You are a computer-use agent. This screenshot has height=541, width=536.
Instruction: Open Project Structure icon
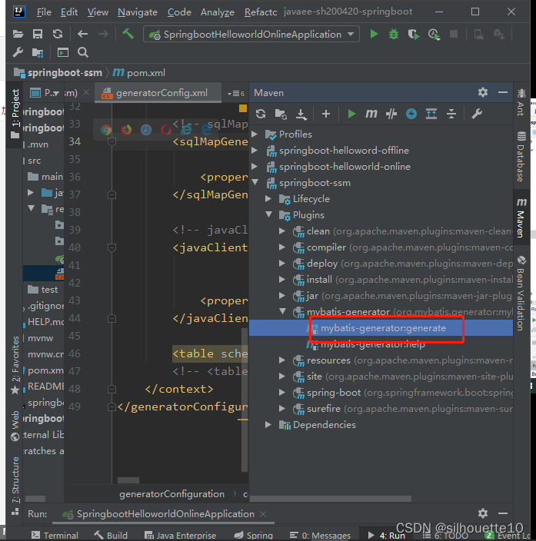pyautogui.click(x=38, y=53)
